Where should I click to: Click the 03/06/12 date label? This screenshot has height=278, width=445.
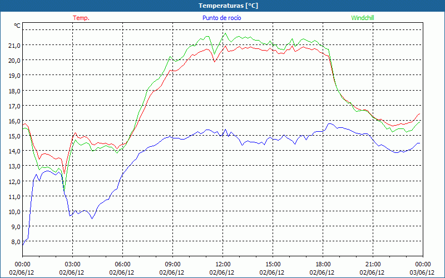tap(422, 272)
